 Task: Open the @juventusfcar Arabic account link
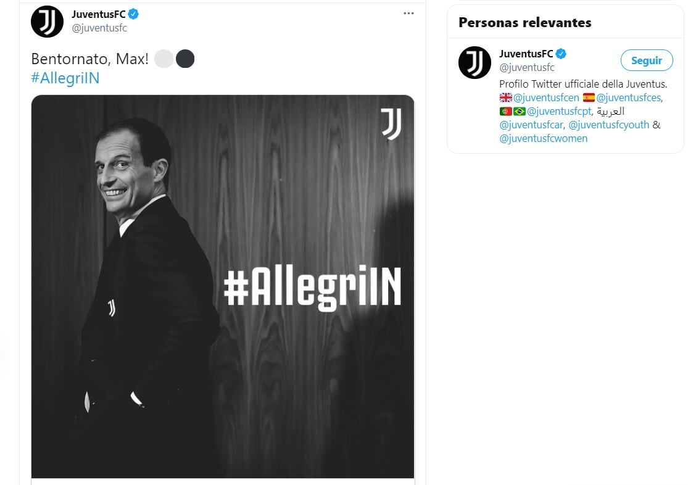click(x=530, y=125)
